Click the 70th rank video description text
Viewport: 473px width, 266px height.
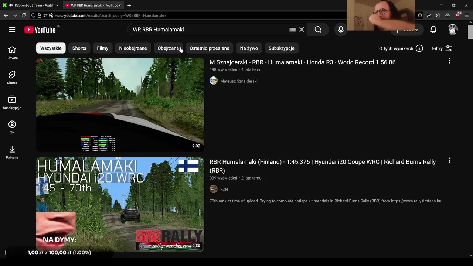(x=326, y=201)
